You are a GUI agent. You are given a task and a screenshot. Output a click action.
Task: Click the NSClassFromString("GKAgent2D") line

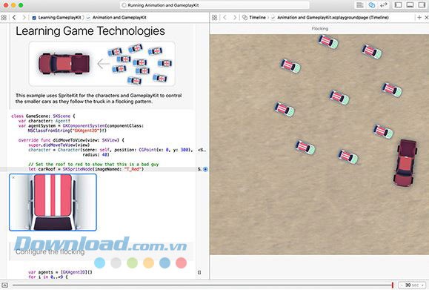click(67, 131)
